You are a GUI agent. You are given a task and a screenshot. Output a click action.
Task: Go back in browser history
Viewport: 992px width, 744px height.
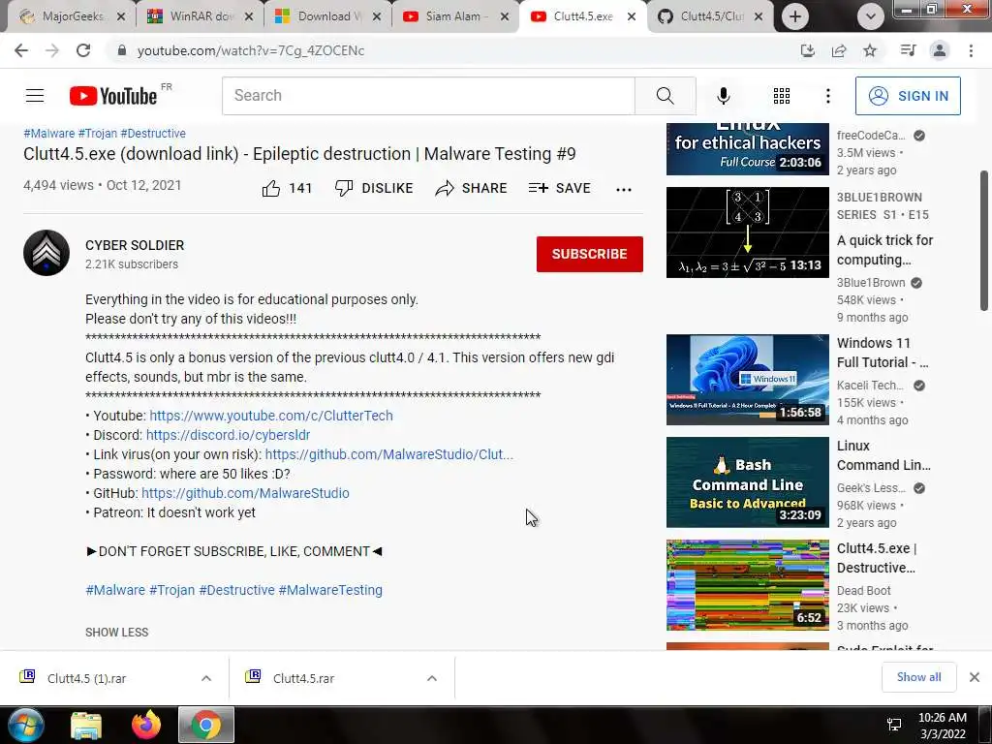tap(21, 50)
